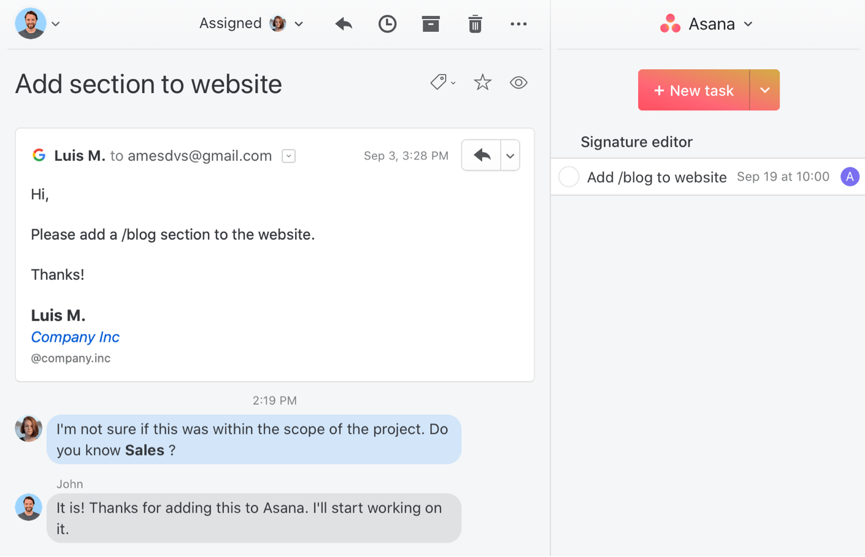The image size is (865, 557).
Task: Open the Company Inc link
Action: tap(75, 337)
